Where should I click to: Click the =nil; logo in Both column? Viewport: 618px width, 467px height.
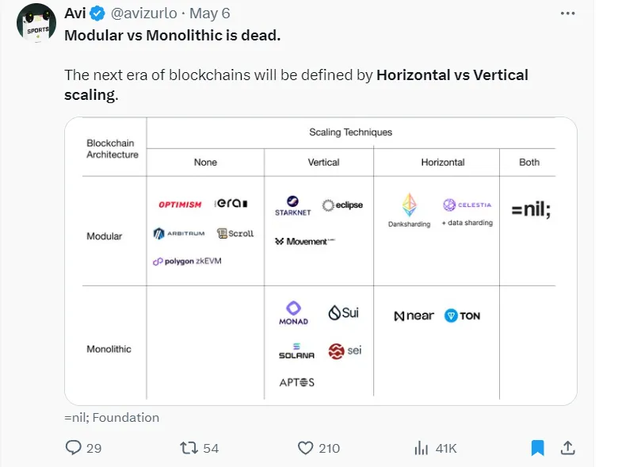(x=531, y=209)
